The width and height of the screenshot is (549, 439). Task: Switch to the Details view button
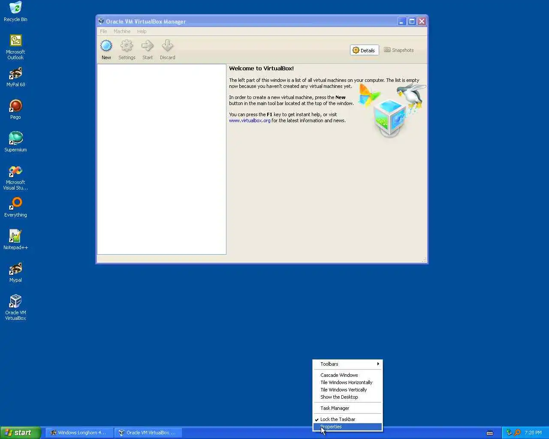(x=364, y=50)
